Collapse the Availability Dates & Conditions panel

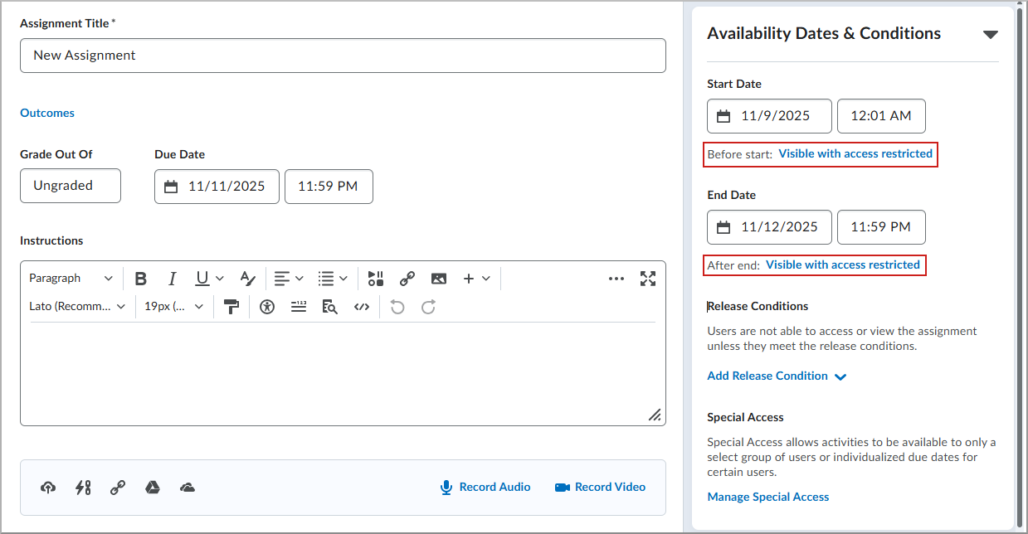[x=991, y=34]
